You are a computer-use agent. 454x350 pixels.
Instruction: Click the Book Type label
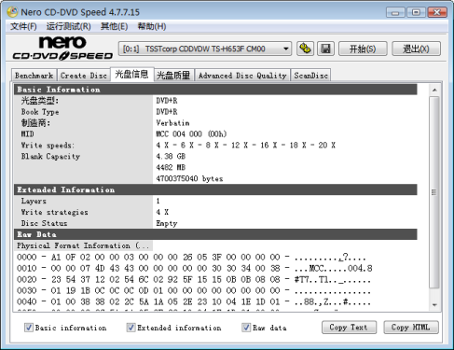[40, 112]
